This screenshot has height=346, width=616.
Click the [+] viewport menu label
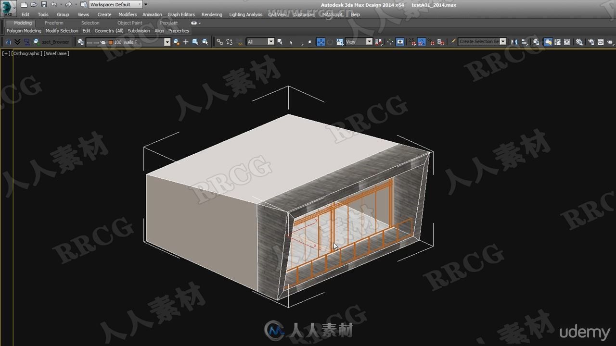coord(6,54)
